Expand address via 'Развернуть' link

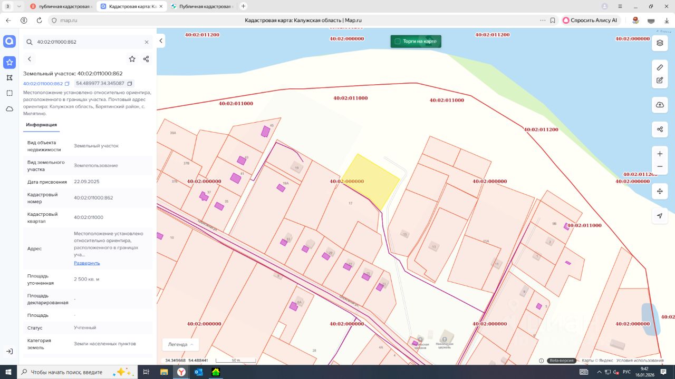click(86, 263)
